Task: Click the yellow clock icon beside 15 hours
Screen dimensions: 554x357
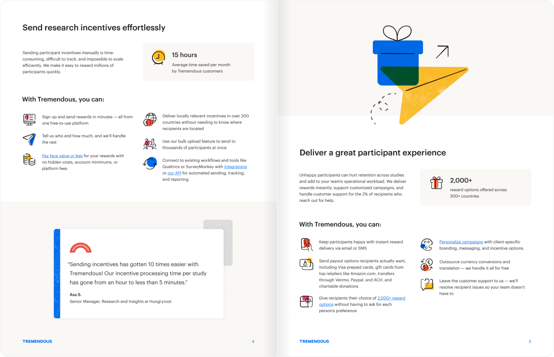Action: [x=158, y=57]
